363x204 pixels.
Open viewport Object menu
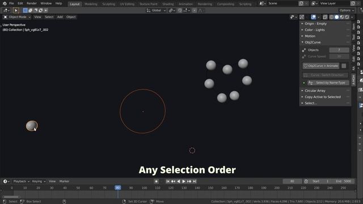[x=71, y=17]
